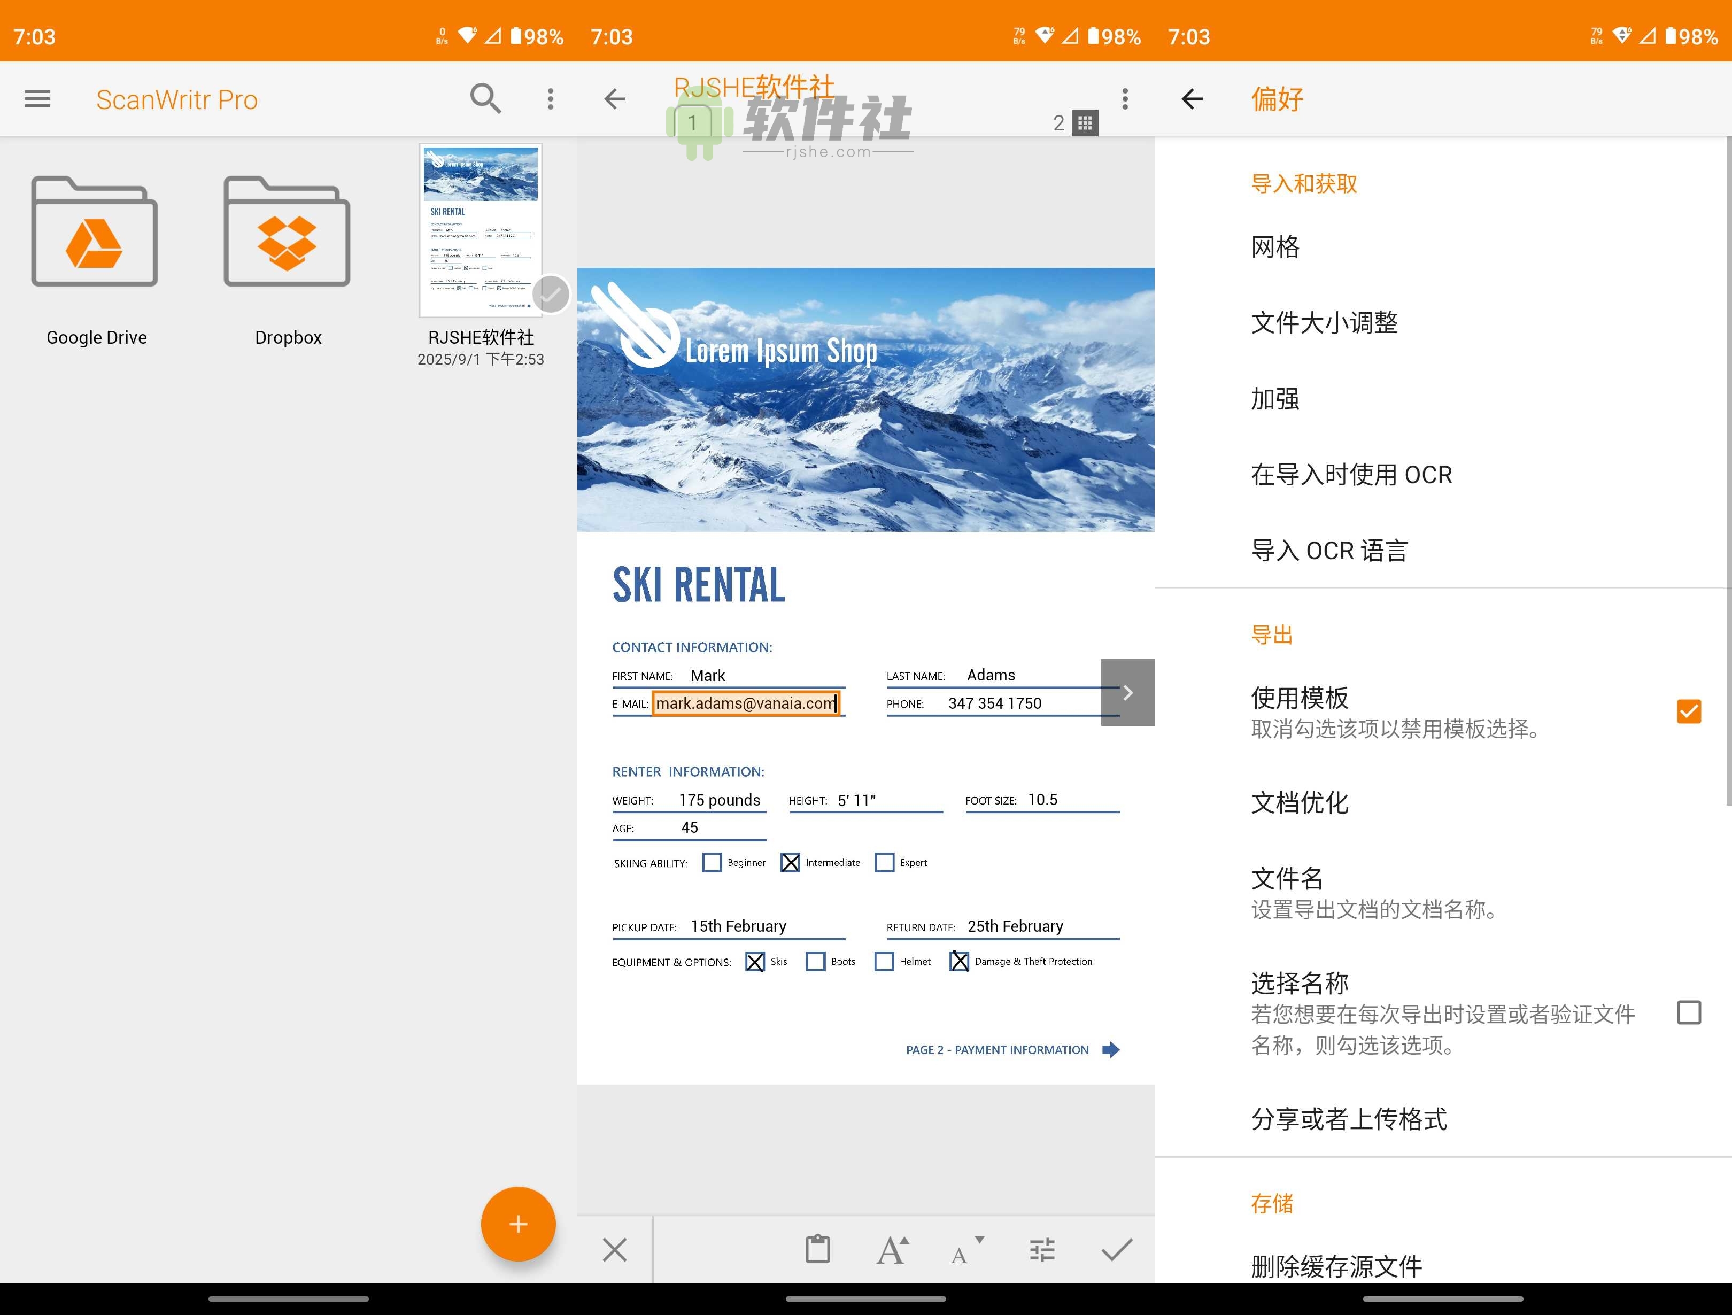Open the overflow menu in the document editor
Screen dimensions: 1732x1315
(1125, 99)
